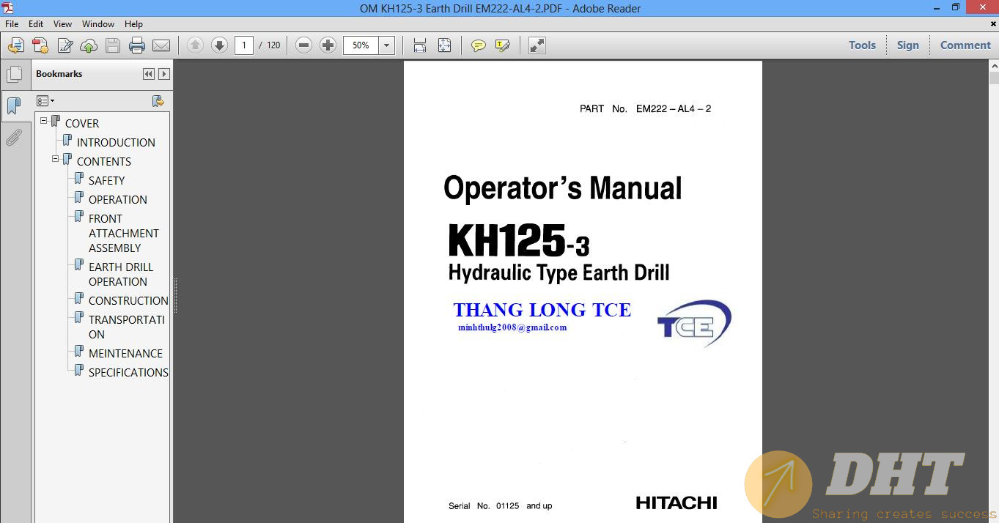Click the document vertical scrollbar thumb
The height and width of the screenshot is (523, 999).
click(x=994, y=78)
